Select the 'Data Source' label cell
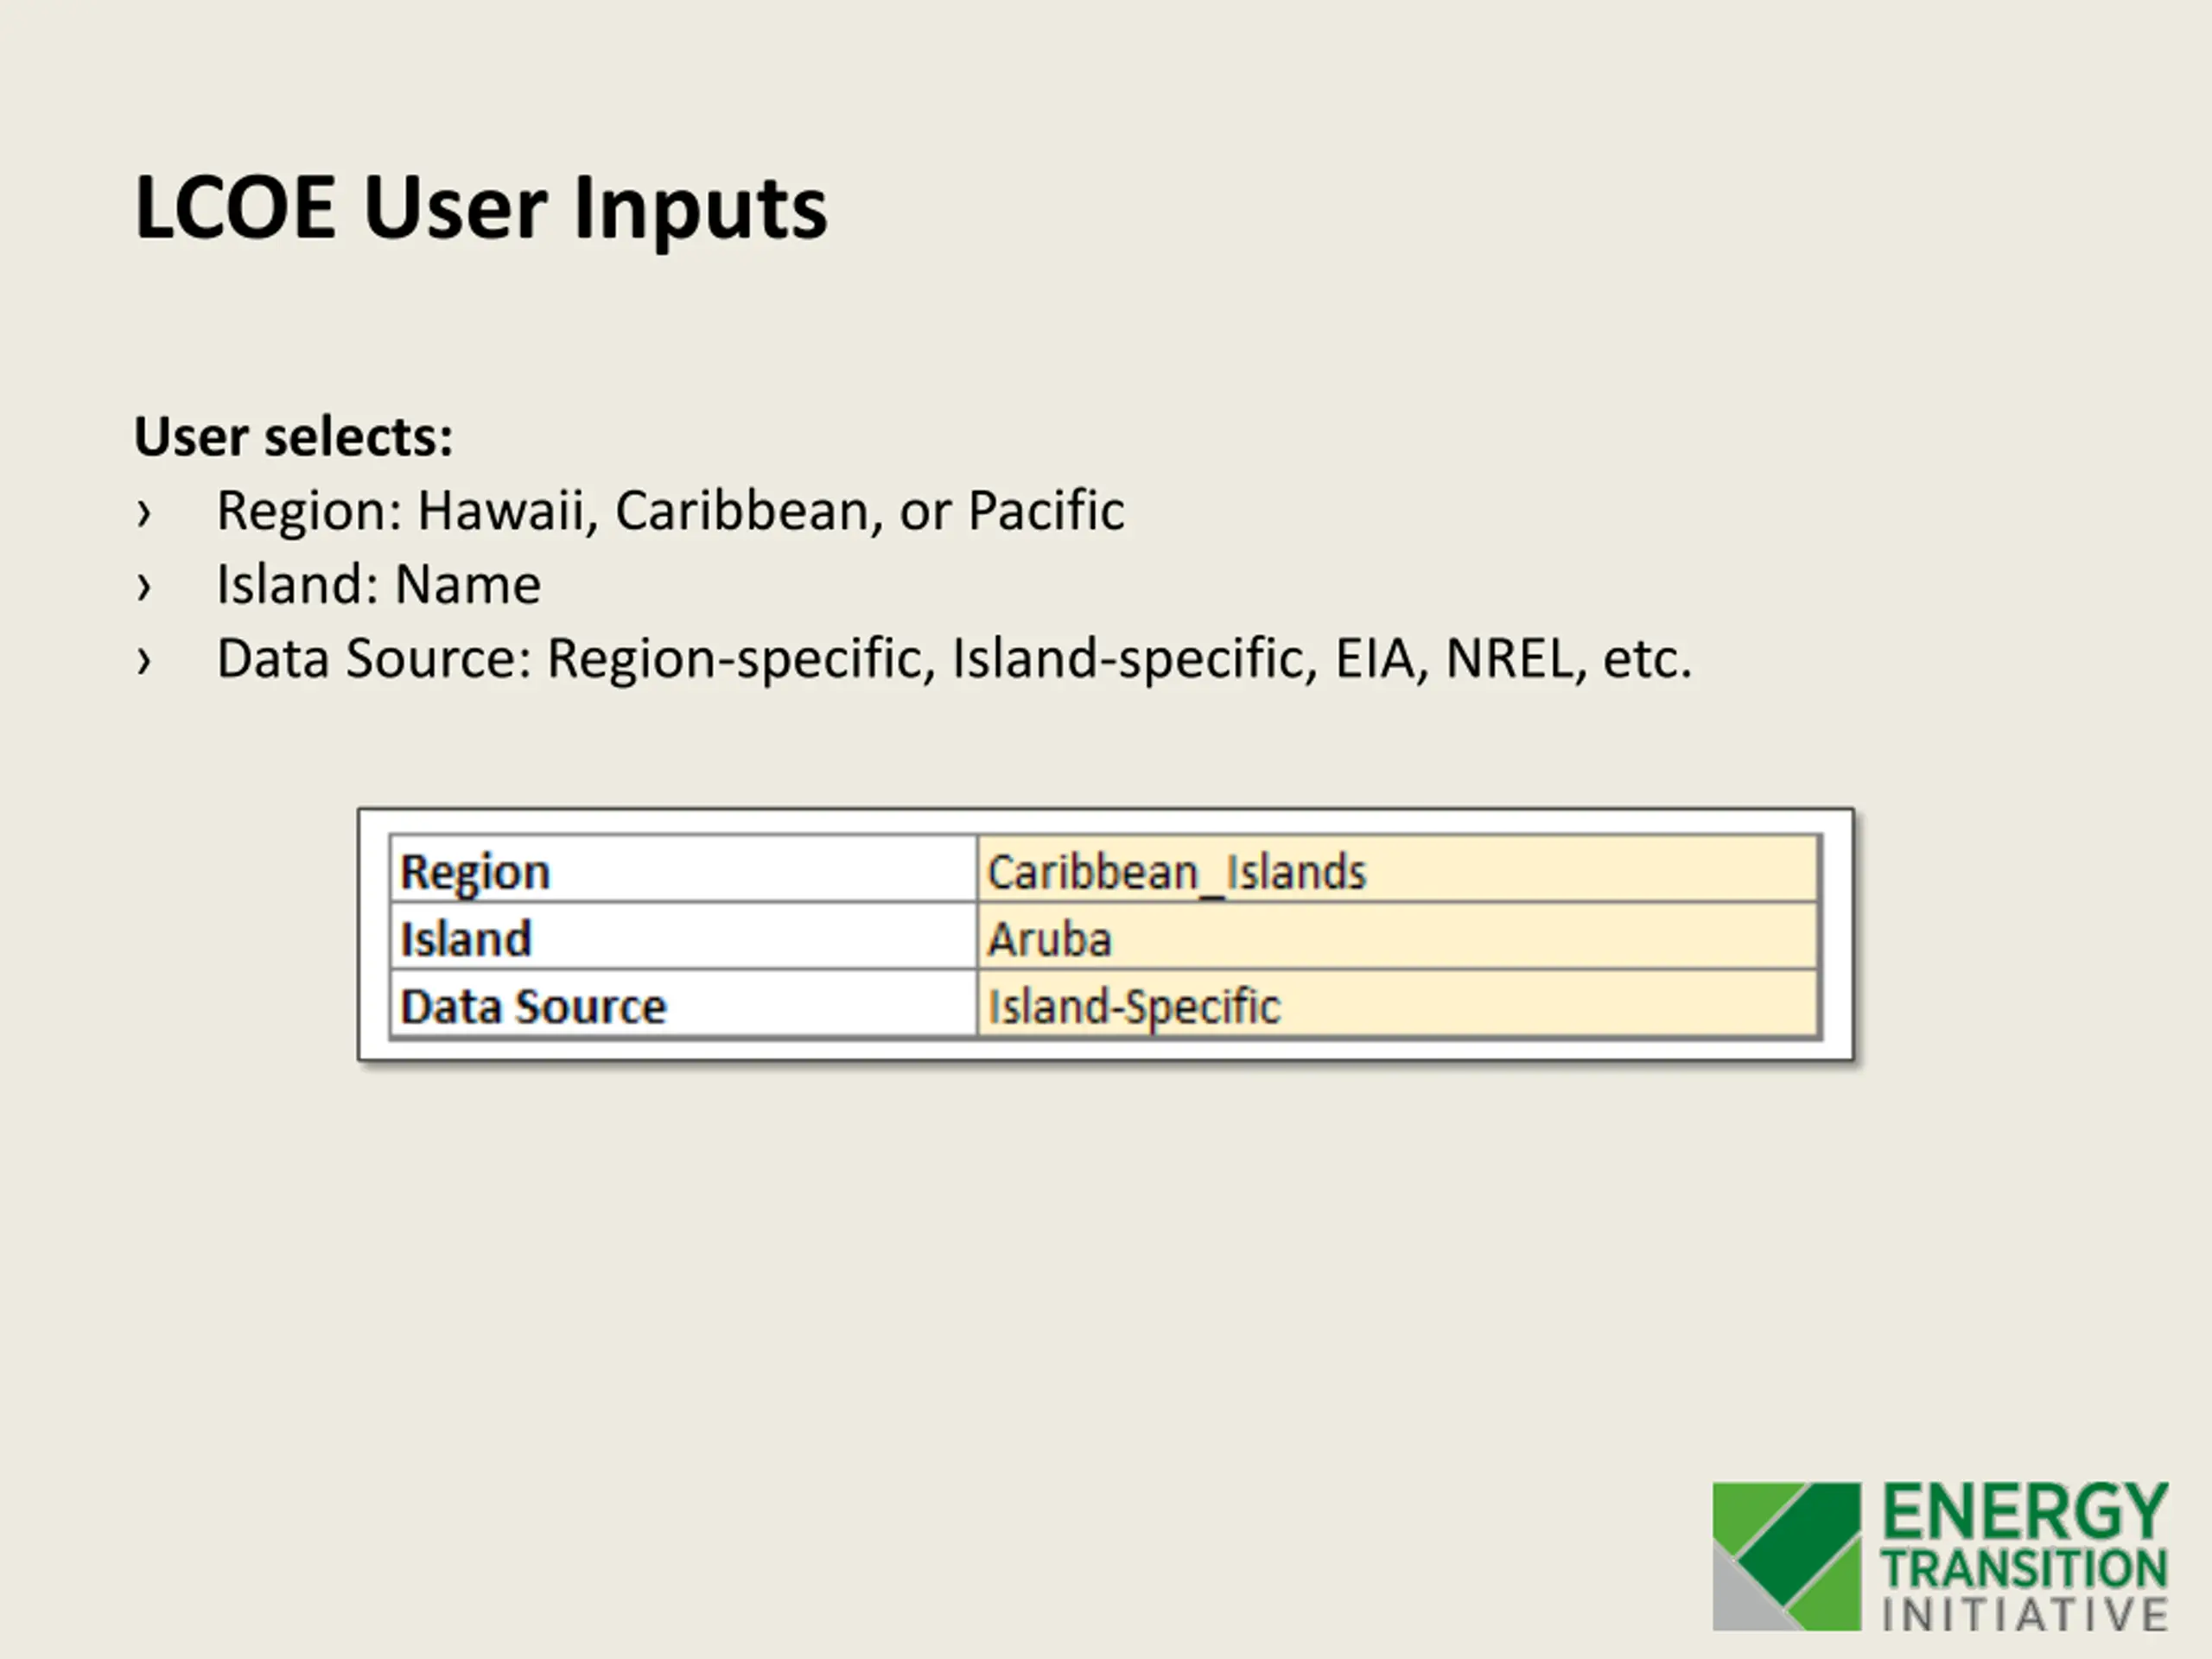 [683, 1004]
